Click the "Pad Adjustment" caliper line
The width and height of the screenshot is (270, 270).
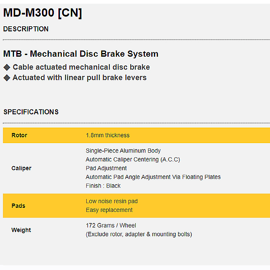[106, 168]
